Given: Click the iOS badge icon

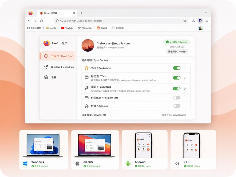Looking at the screenshot, I should point(177,163).
